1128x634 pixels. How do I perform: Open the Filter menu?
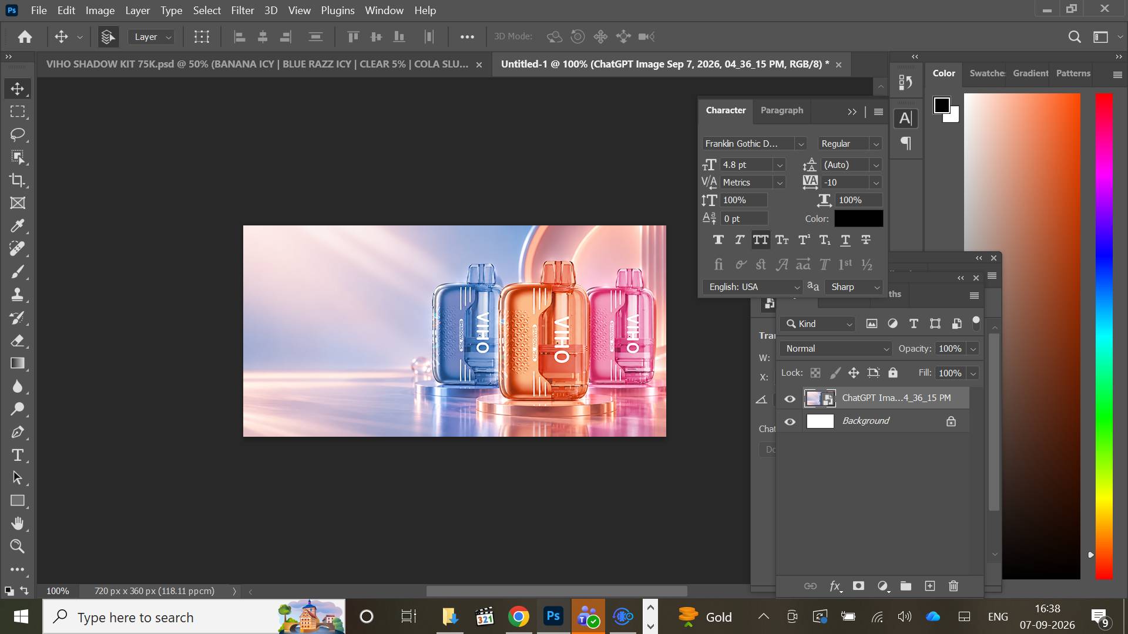tap(243, 11)
